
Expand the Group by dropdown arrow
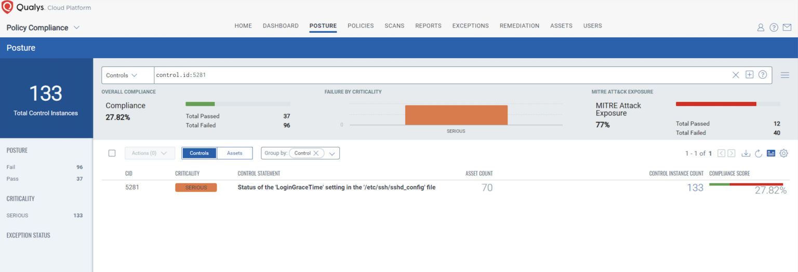coord(333,154)
